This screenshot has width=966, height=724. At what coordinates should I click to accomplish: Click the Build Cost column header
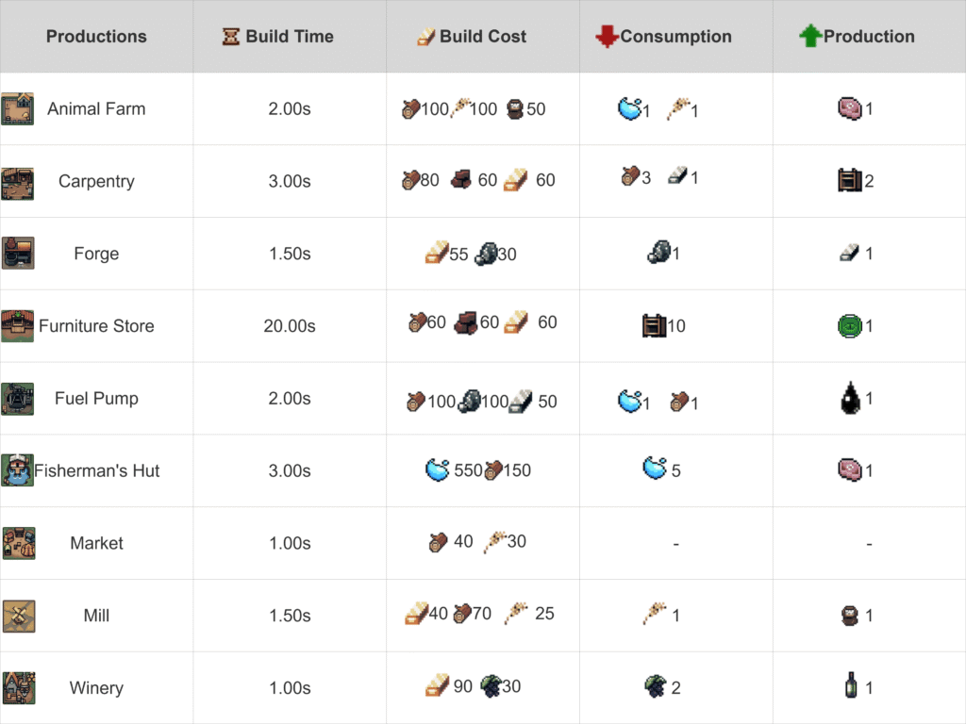pos(483,37)
